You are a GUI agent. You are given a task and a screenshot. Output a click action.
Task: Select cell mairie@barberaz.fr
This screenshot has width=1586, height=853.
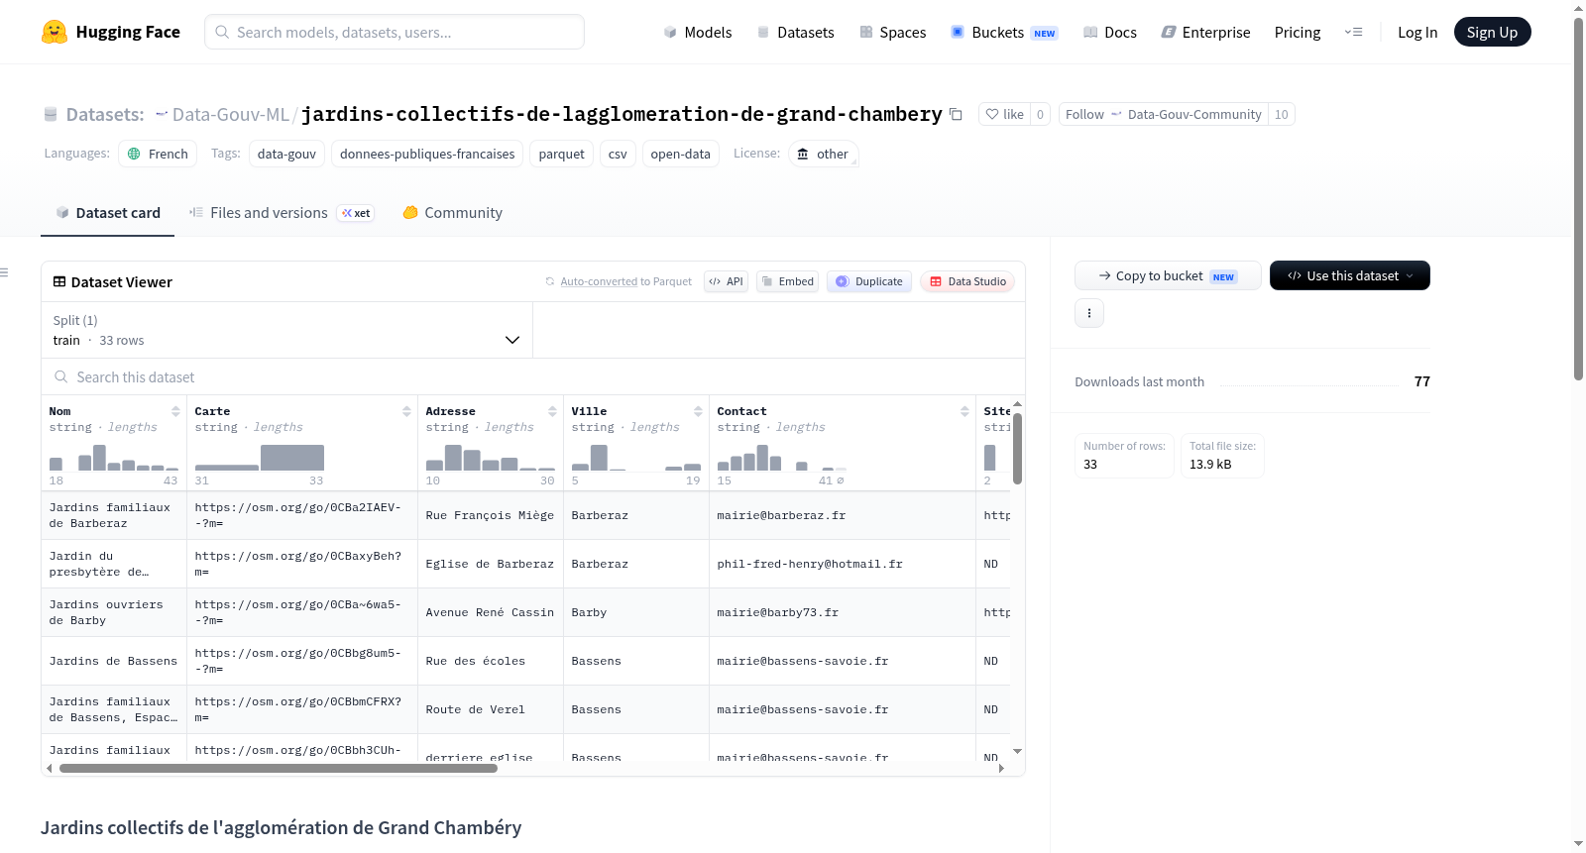tap(843, 515)
